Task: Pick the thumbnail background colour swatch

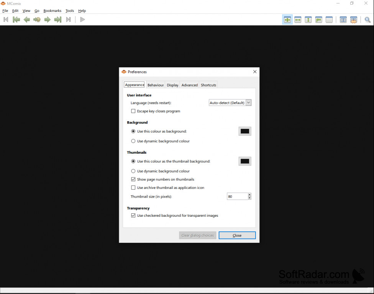Action: coord(245,161)
